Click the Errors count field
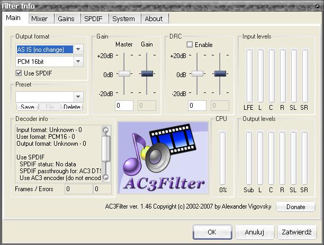324x245 pixels. tap(102, 189)
